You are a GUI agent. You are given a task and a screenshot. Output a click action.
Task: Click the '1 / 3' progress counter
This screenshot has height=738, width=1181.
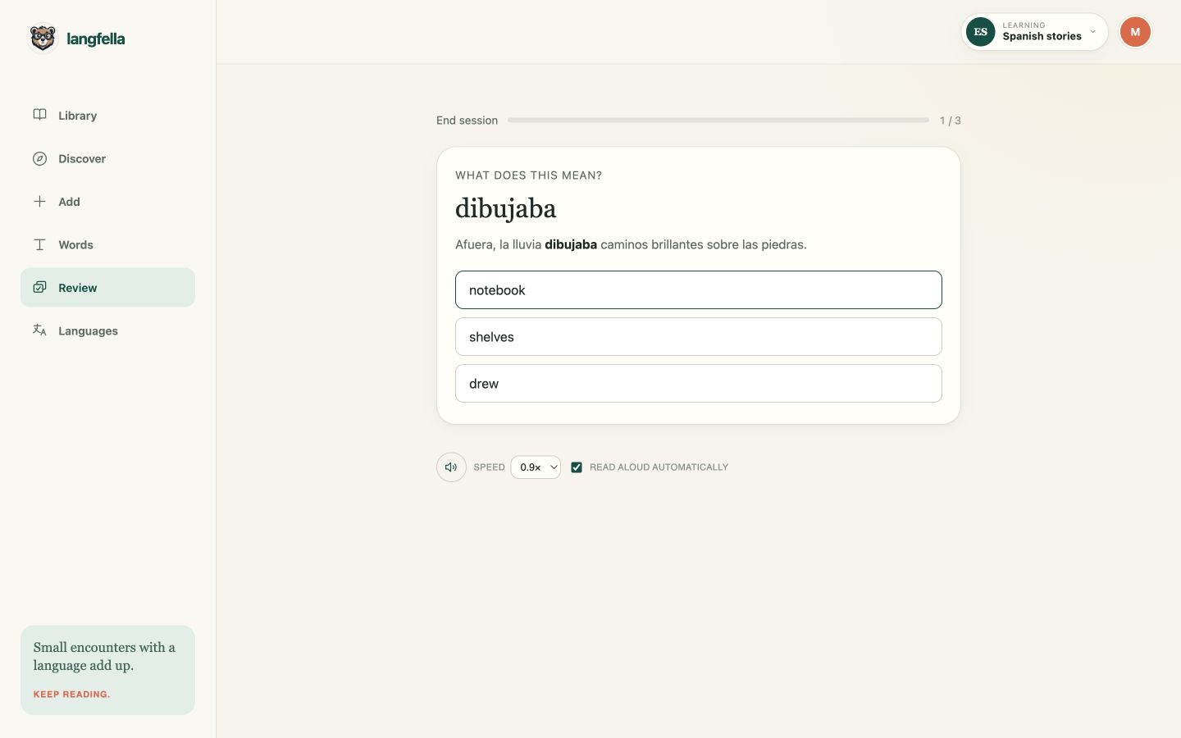[950, 121]
